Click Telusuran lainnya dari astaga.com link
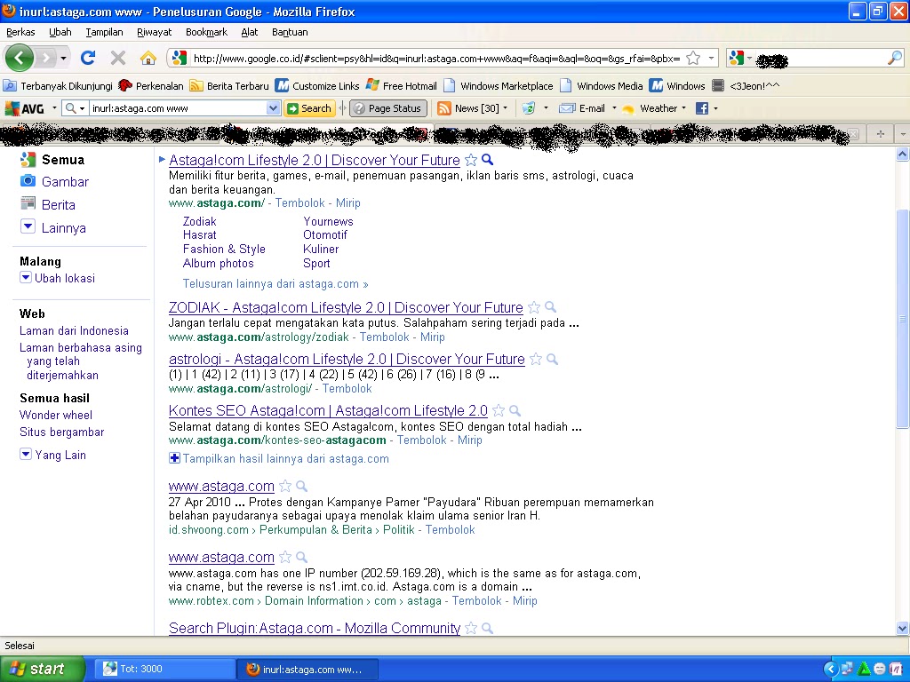Screen dimensions: 910x682 [275, 284]
